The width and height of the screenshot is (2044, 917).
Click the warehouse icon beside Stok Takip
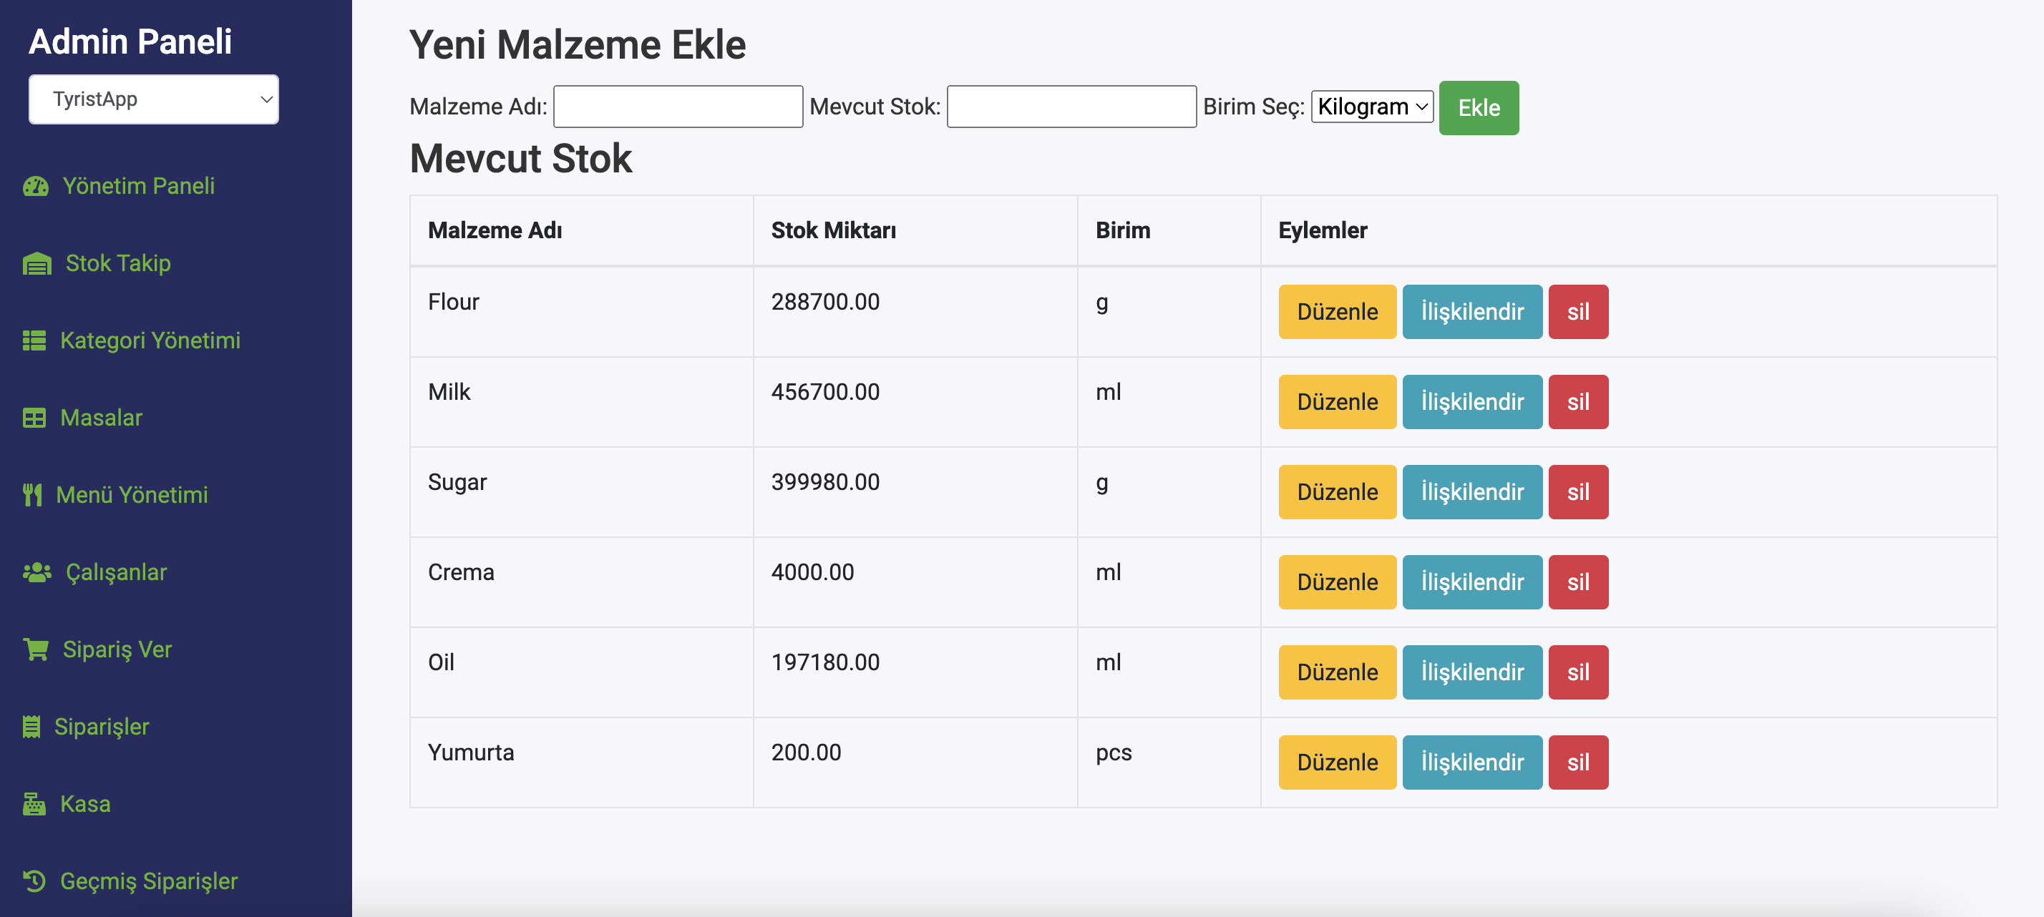point(37,263)
